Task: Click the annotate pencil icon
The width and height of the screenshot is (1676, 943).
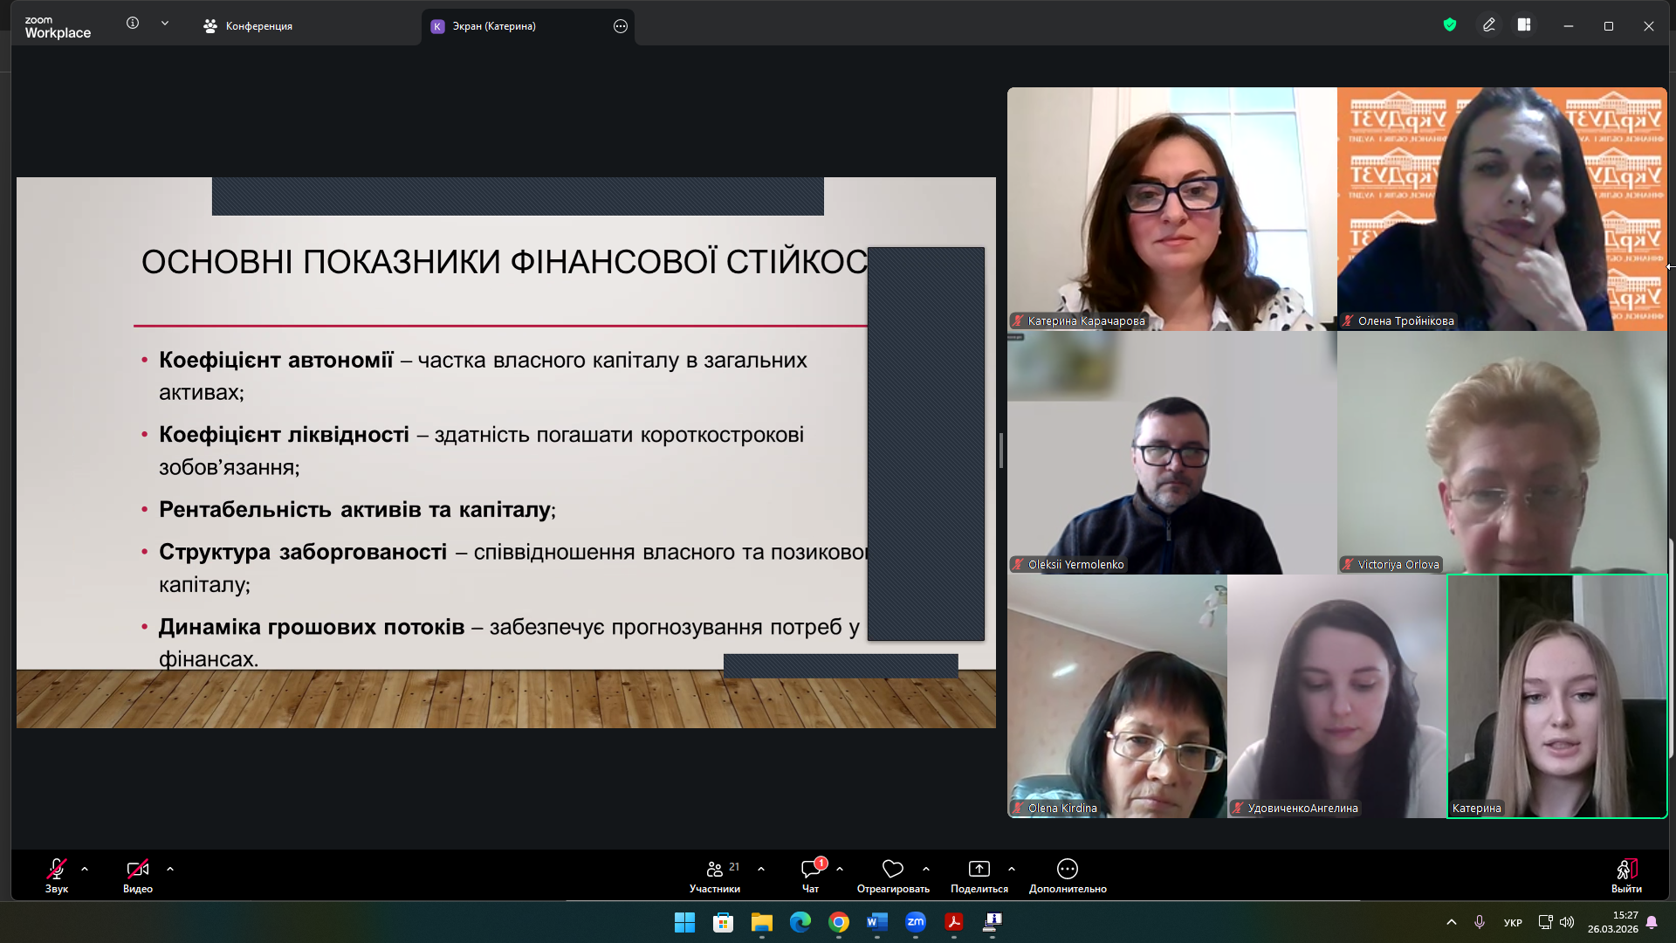Action: 1489,25
